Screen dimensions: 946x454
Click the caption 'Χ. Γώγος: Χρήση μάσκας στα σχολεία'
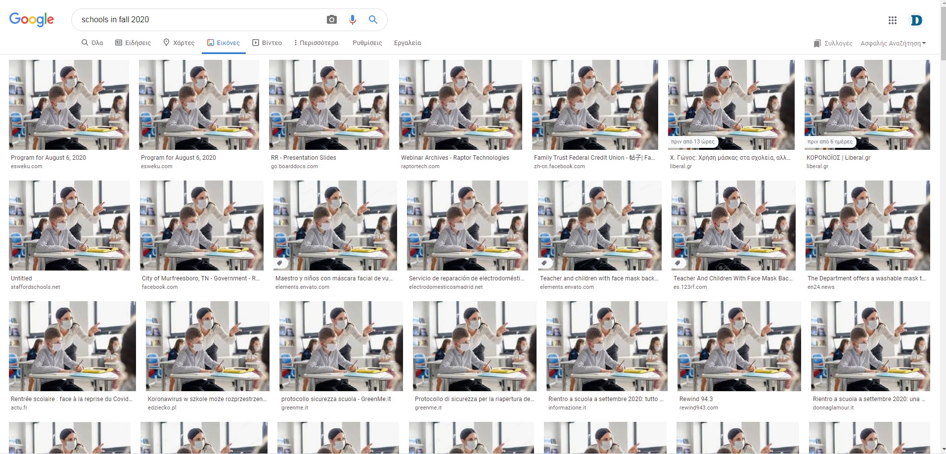(x=730, y=158)
